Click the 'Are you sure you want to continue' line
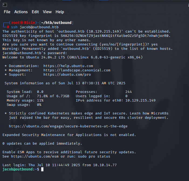This screenshot has width=189, height=181. (80, 44)
